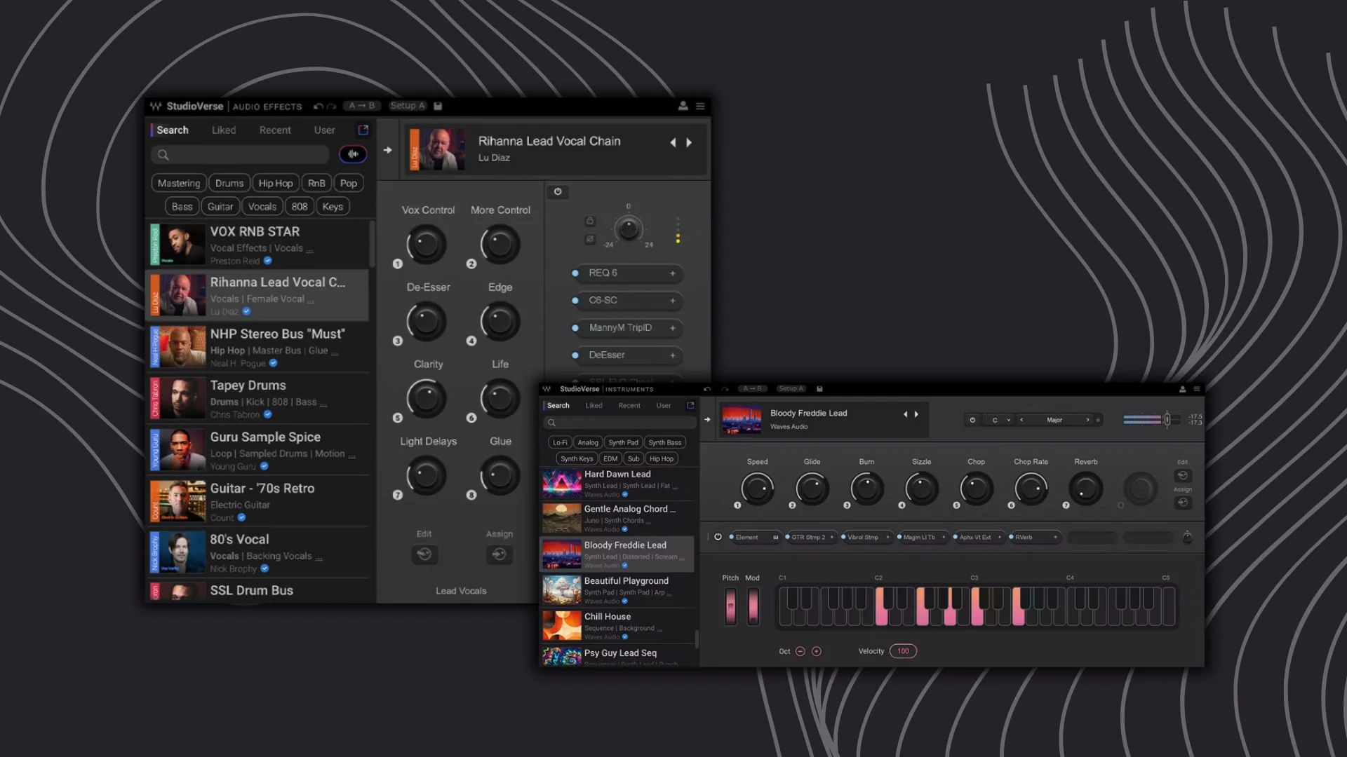Click the undo arrow in Audio Effects header

pyautogui.click(x=318, y=107)
